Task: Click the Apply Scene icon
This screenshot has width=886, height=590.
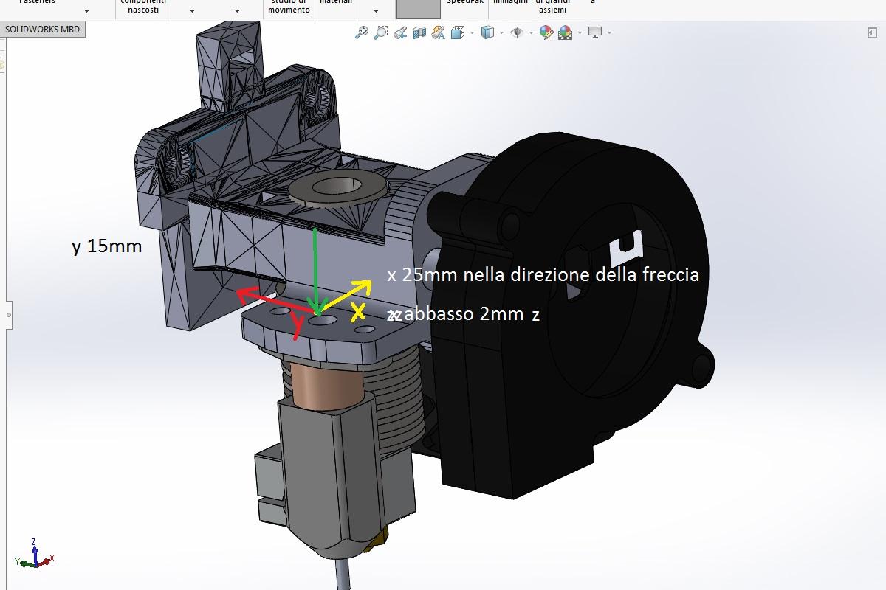Action: pyautogui.click(x=565, y=32)
